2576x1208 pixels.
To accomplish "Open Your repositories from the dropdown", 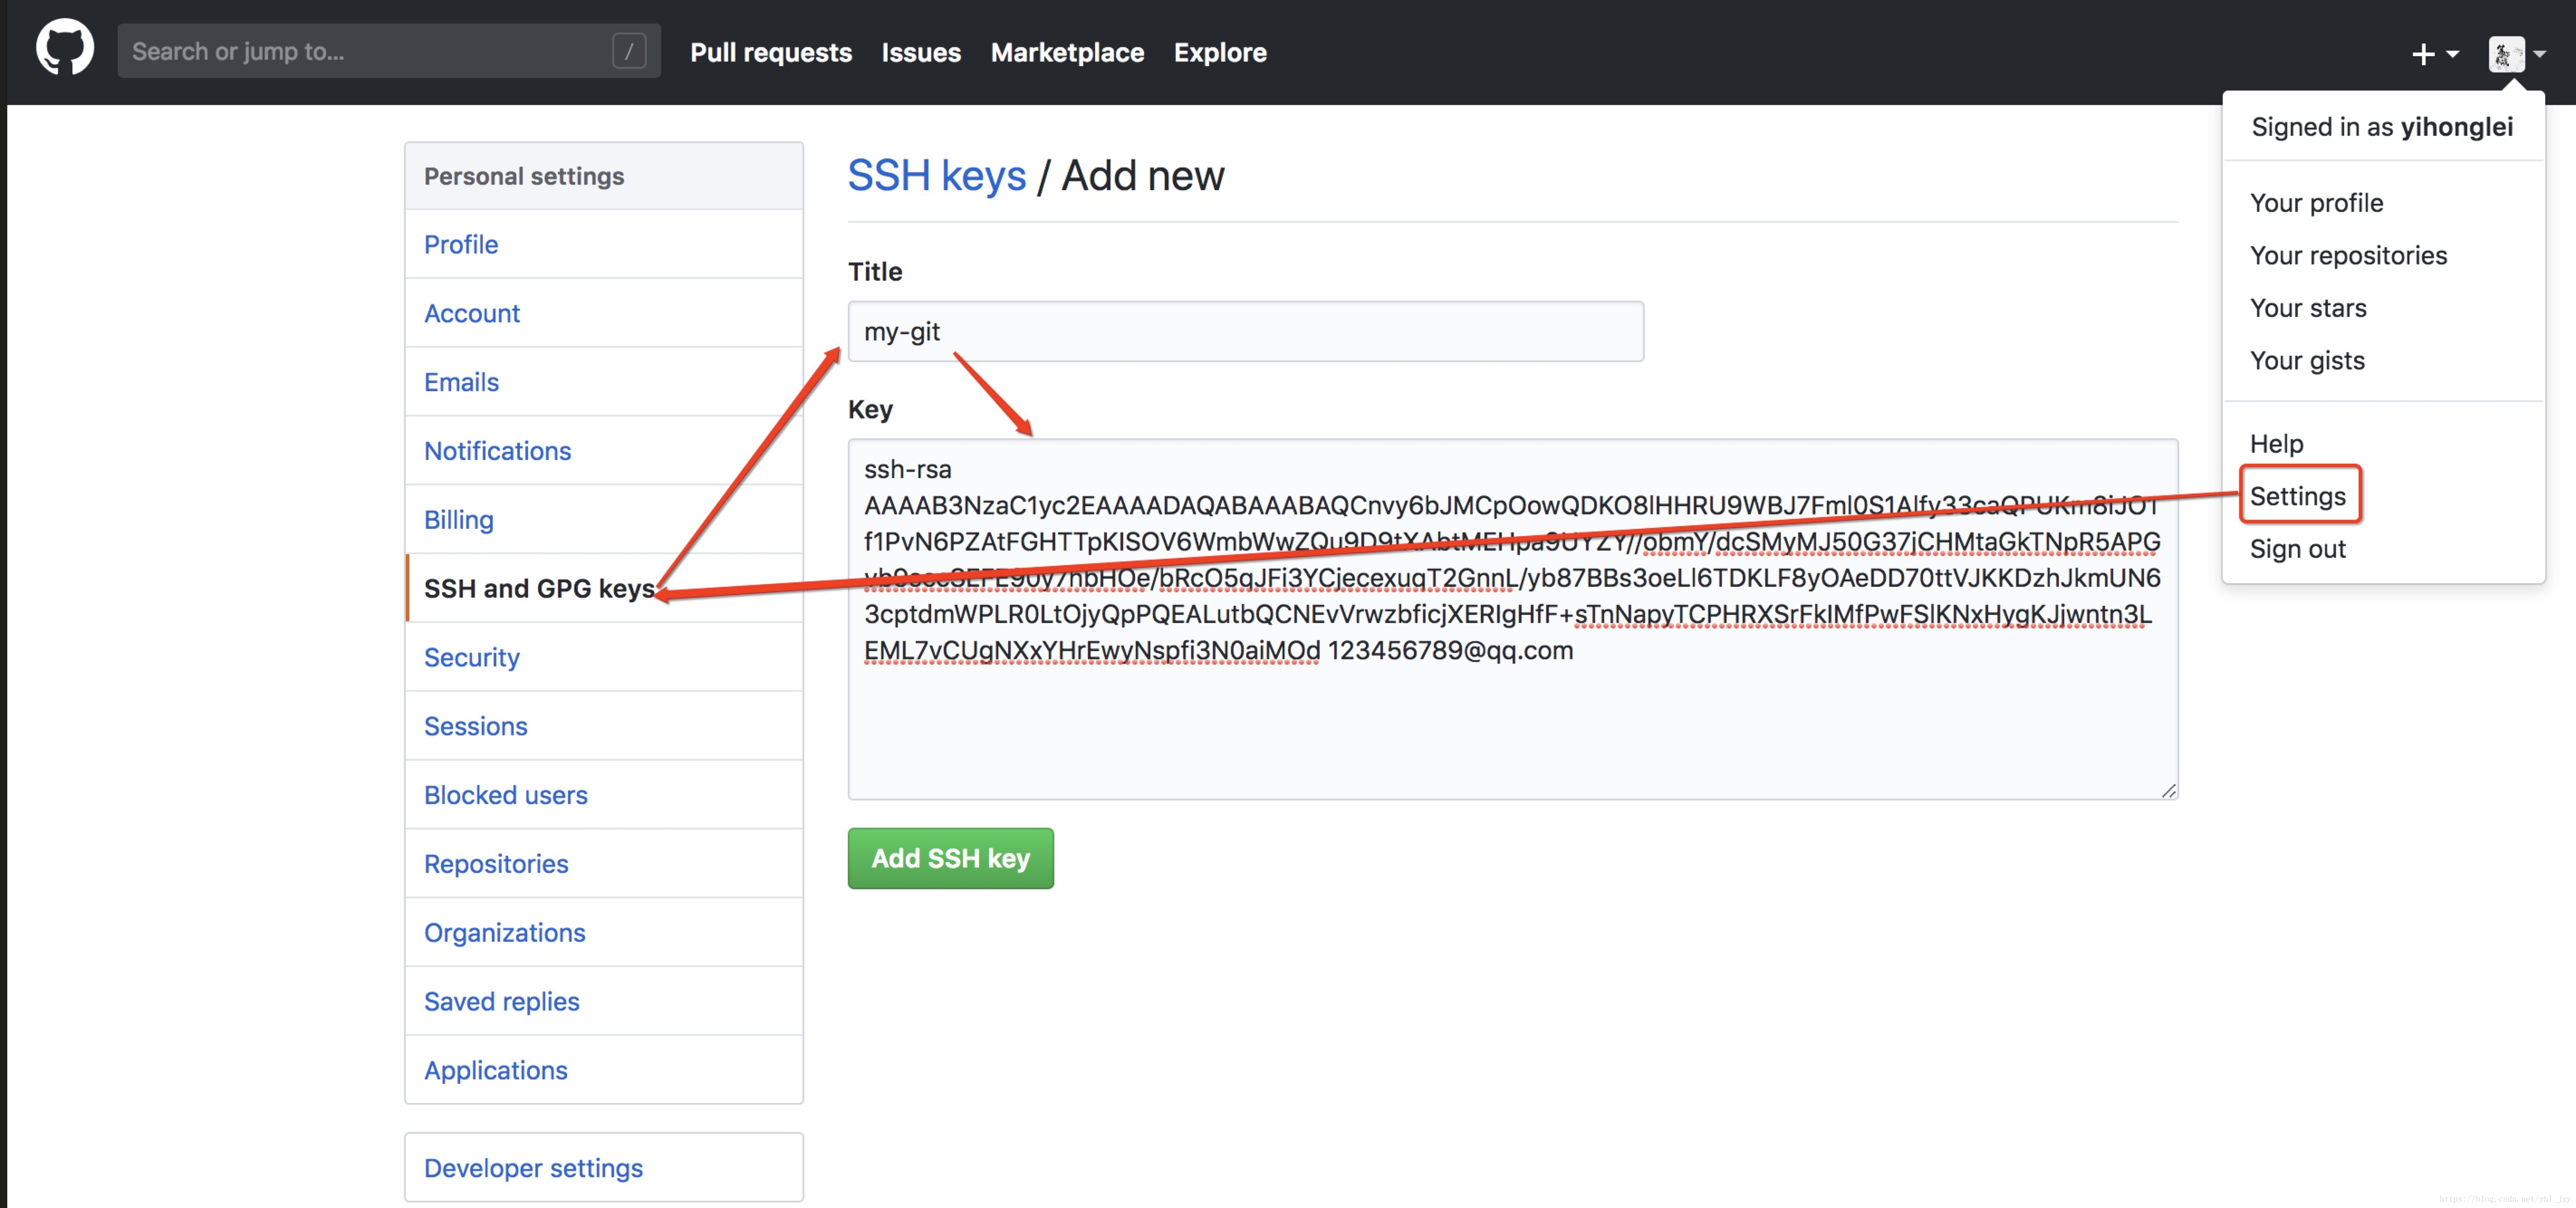I will [2348, 256].
